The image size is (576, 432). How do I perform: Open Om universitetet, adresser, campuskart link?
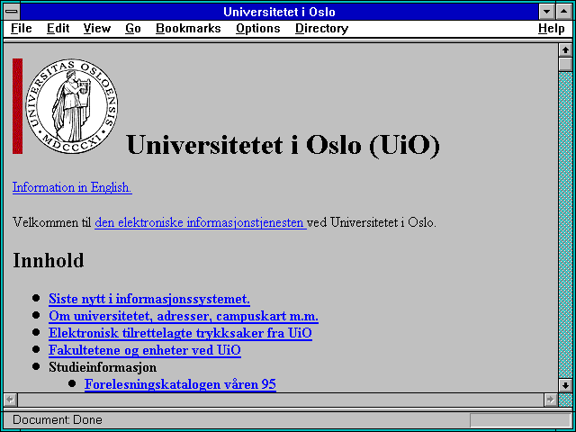[184, 316]
